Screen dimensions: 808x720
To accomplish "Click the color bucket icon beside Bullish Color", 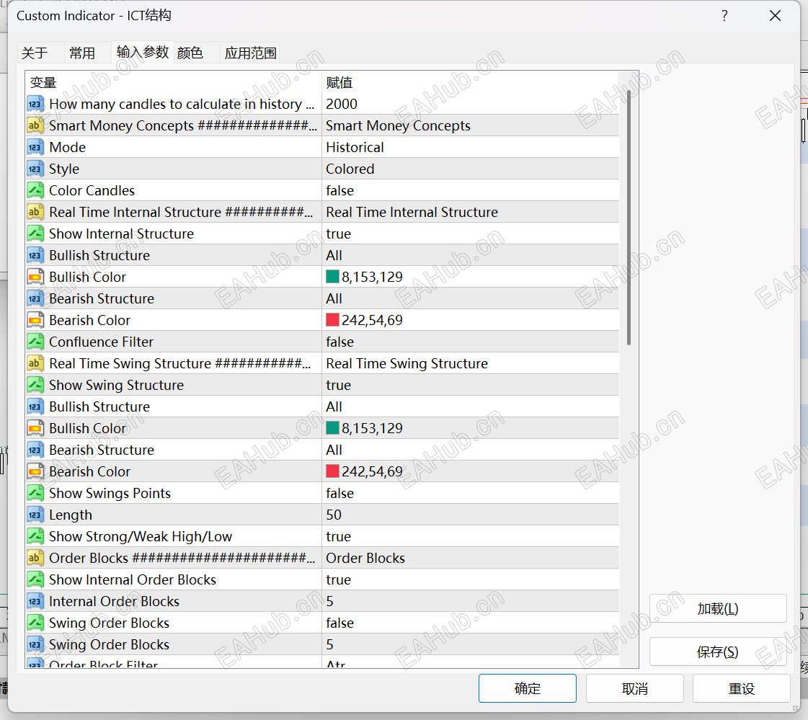I will 36,277.
